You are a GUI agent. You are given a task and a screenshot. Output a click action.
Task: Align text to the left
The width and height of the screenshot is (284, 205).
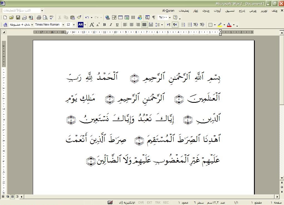[x=125, y=25]
